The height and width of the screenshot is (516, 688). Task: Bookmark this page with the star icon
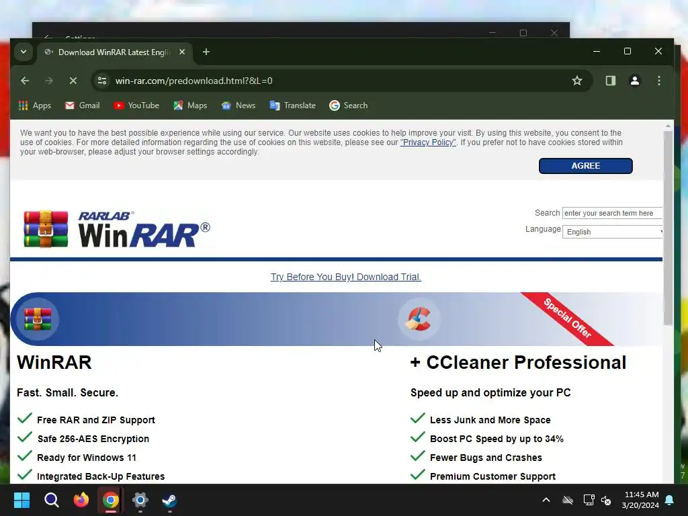(x=577, y=81)
